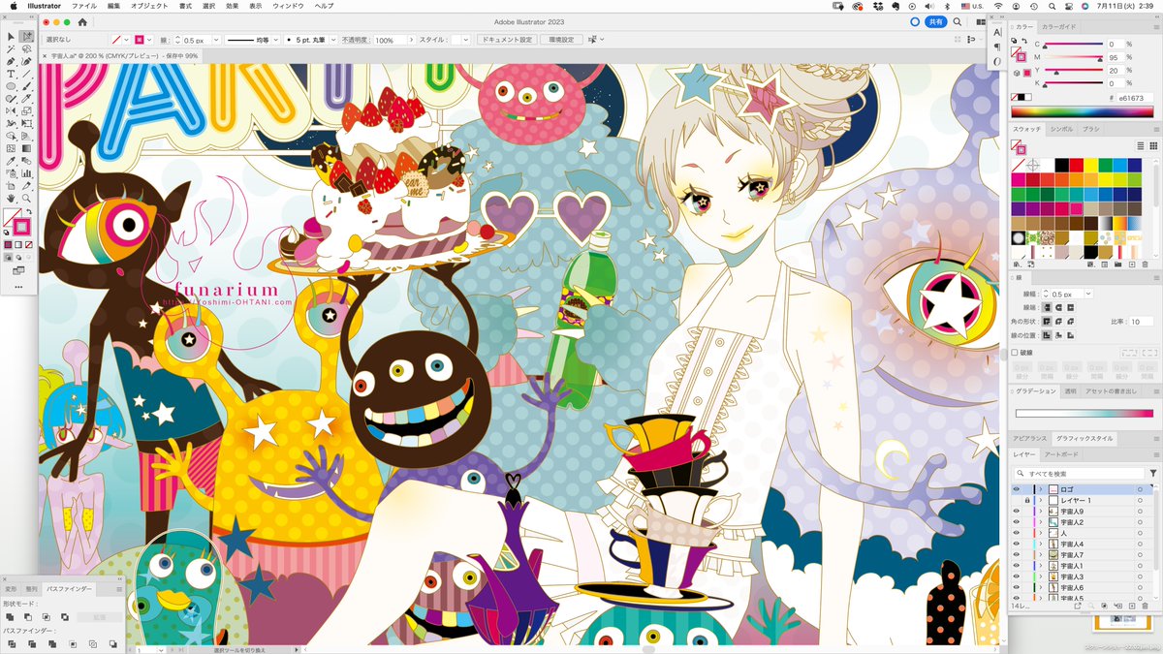Click new color group folder icon
The height and width of the screenshot is (654, 1163).
pyautogui.click(x=1116, y=264)
